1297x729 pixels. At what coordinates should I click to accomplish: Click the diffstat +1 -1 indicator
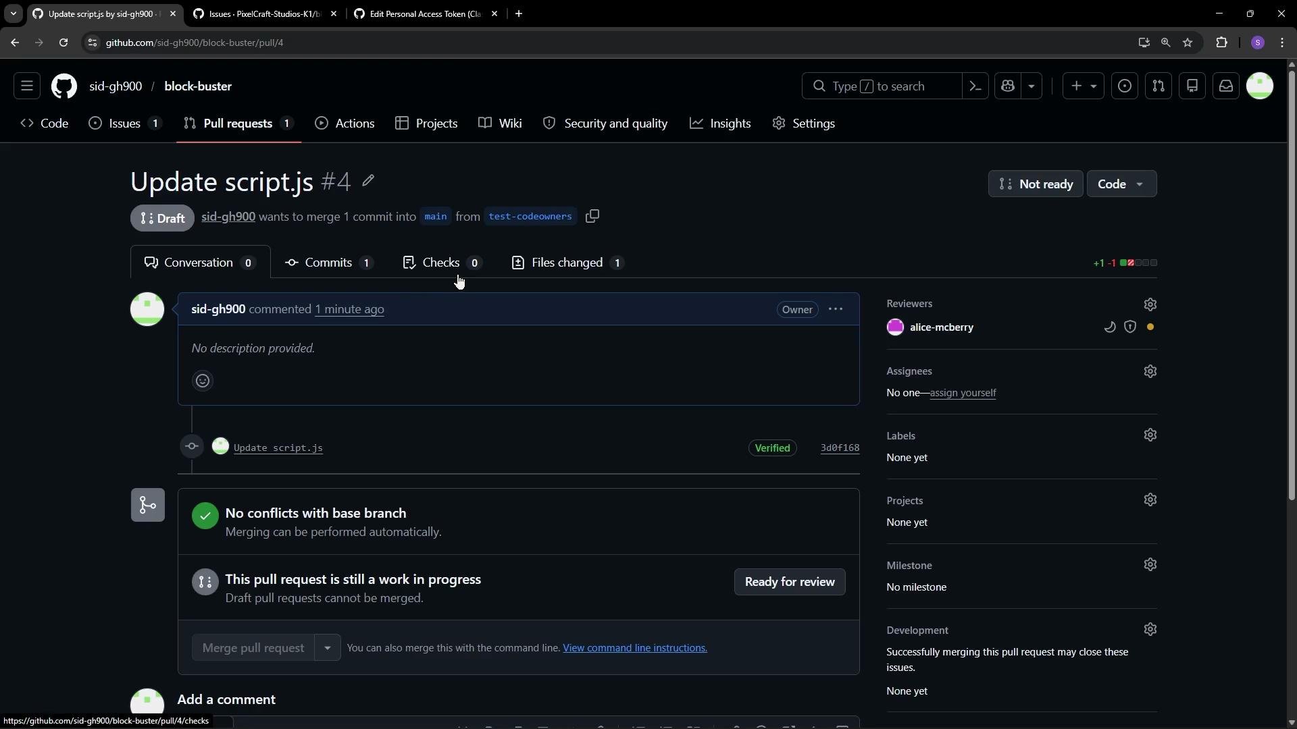click(1125, 263)
